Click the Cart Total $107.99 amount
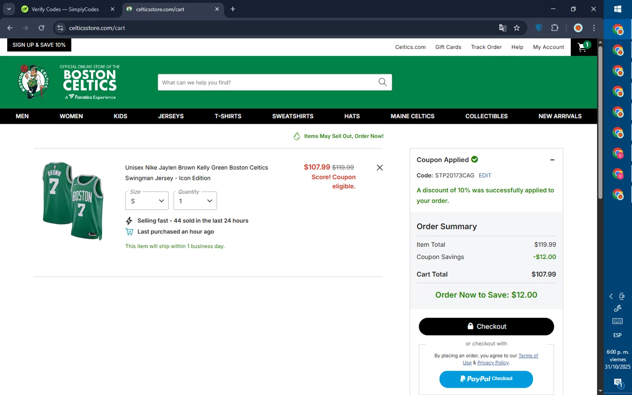The image size is (632, 395). [x=544, y=274]
